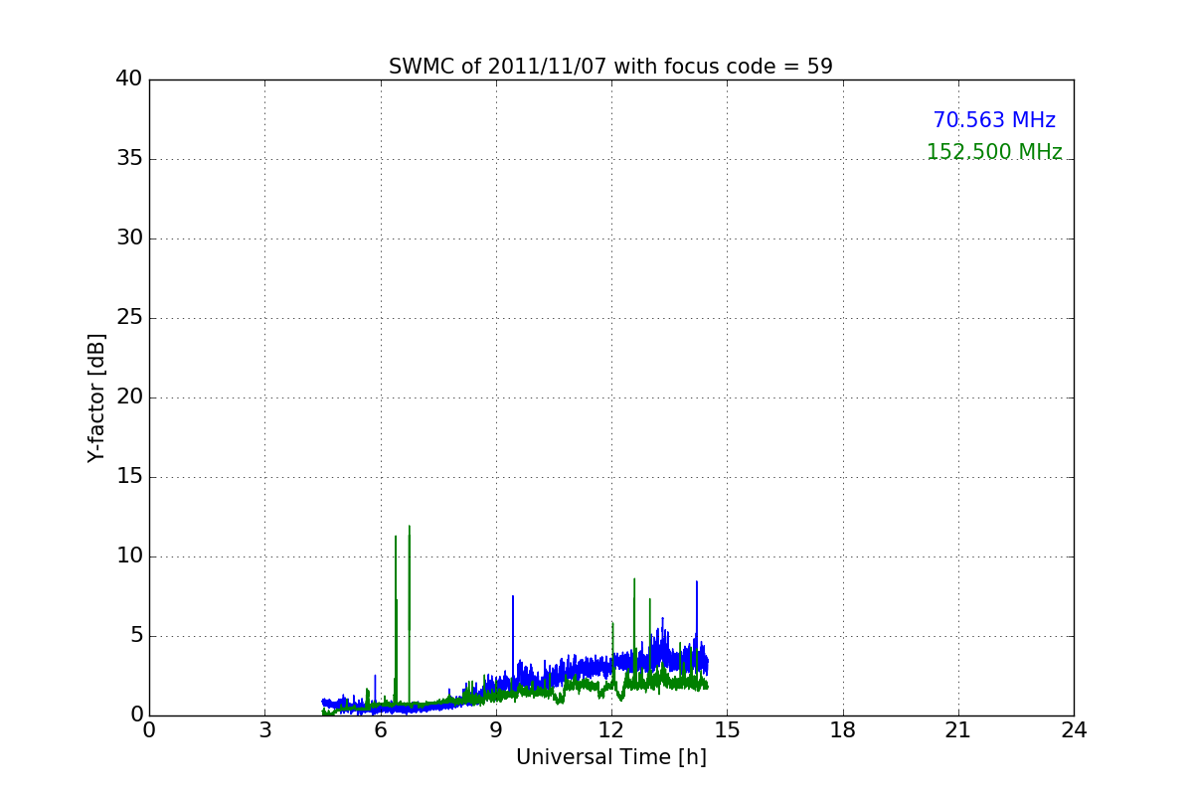Click the y-axis tick label 35
1193x795 pixels.
point(129,159)
